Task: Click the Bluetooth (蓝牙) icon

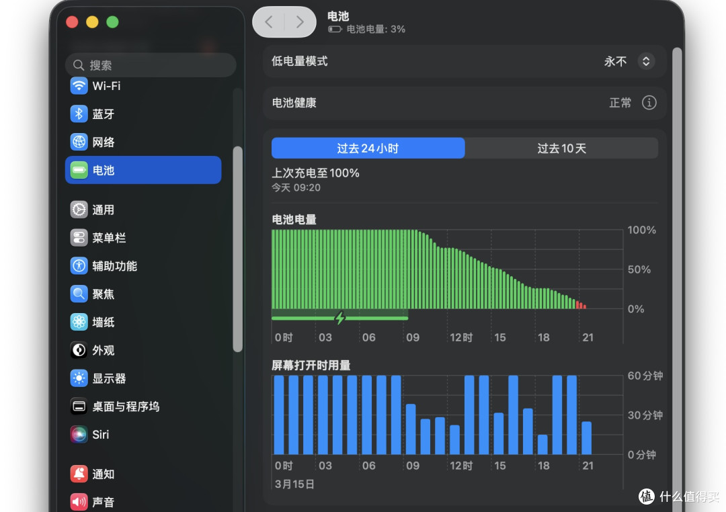Action: [79, 114]
